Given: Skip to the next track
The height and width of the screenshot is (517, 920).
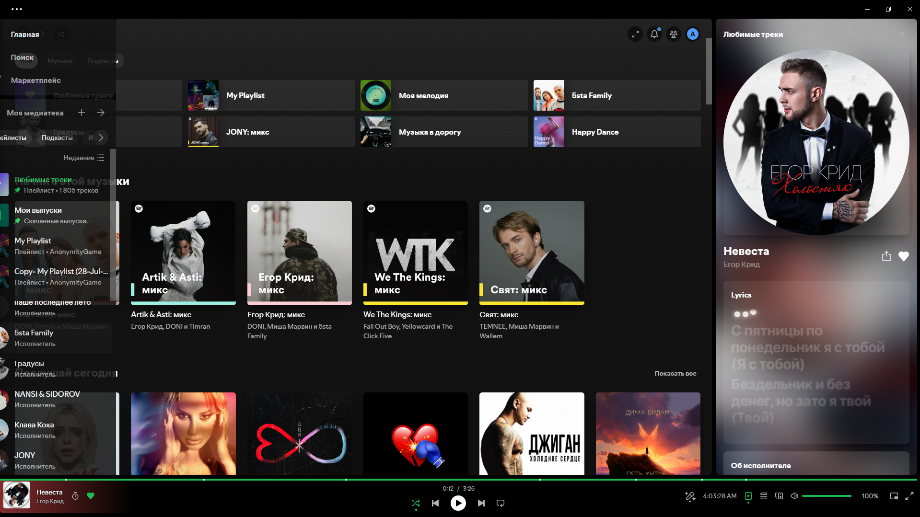Looking at the screenshot, I should [x=481, y=503].
